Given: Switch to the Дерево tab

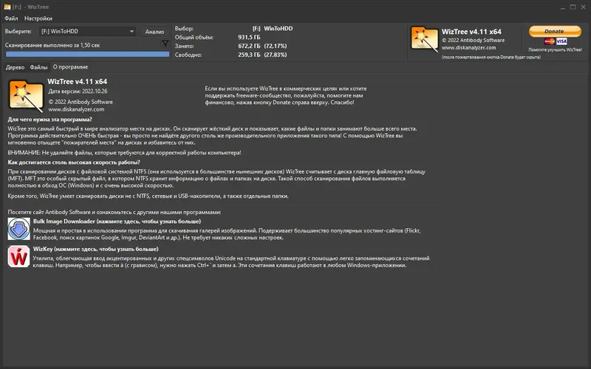Looking at the screenshot, I should click(x=15, y=67).
